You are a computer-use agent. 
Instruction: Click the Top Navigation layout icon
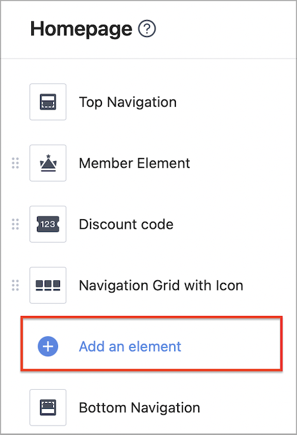click(48, 102)
